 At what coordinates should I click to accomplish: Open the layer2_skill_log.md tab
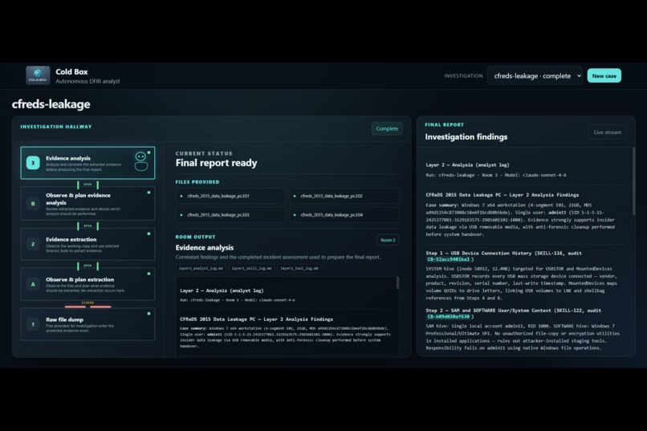(x=251, y=268)
